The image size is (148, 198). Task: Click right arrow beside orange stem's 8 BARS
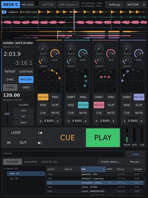click(58, 121)
